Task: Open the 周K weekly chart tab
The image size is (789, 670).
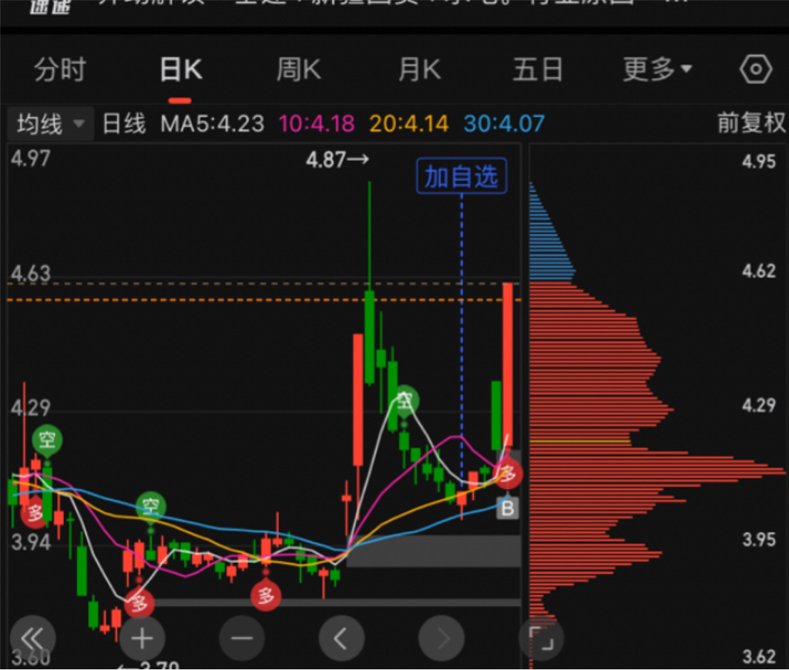Action: (299, 69)
